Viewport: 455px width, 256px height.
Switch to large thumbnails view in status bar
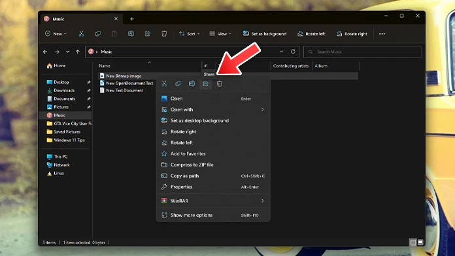point(420,242)
